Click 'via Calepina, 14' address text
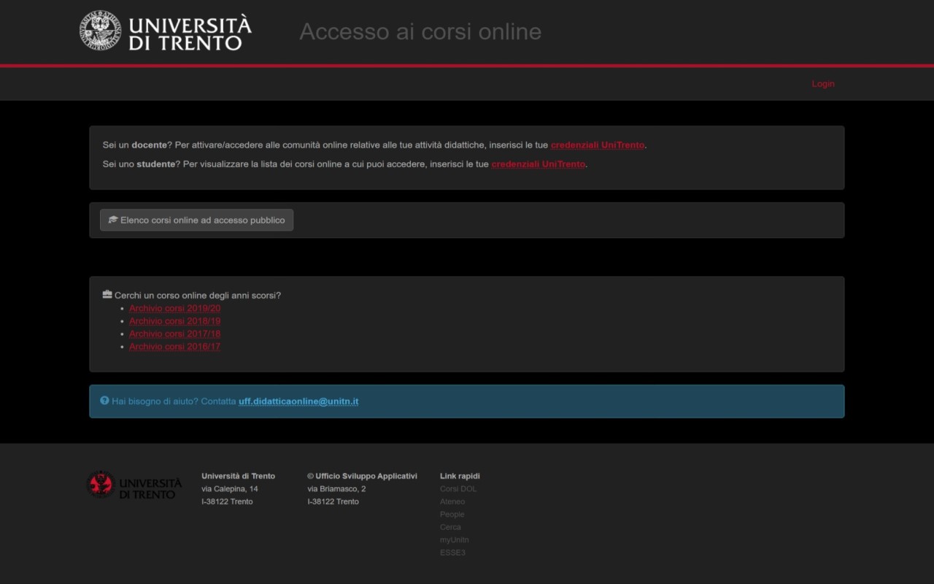The width and height of the screenshot is (934, 584). [230, 489]
